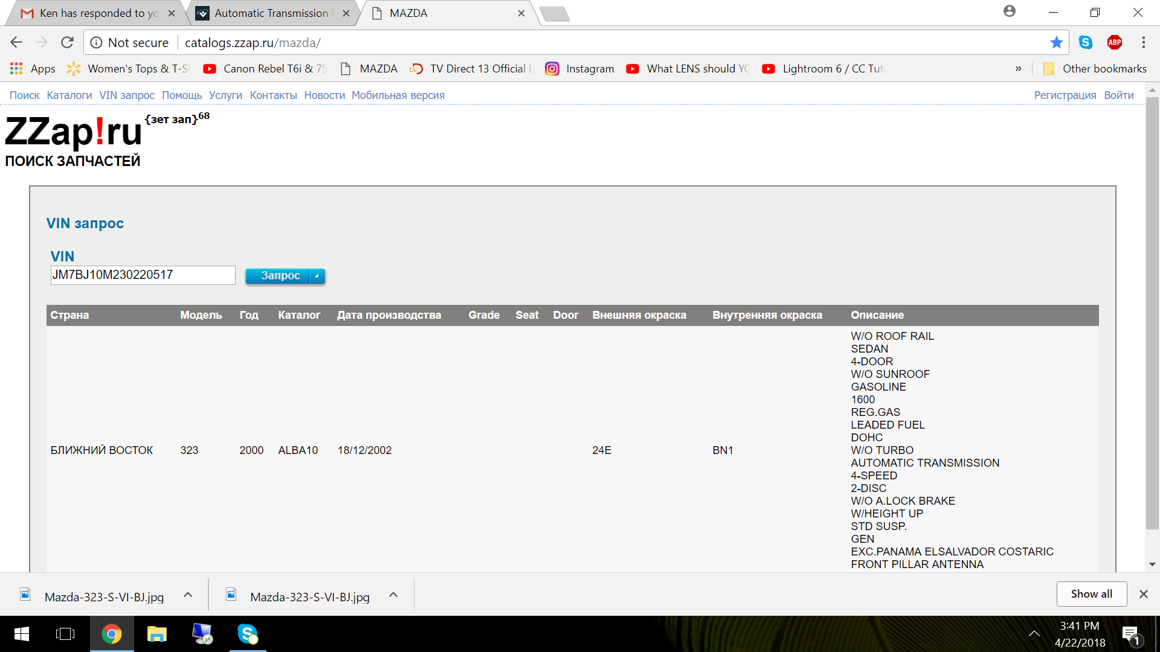Open the Skype extension icon in toolbar
Screen dimensions: 1160x652
tap(1086, 42)
